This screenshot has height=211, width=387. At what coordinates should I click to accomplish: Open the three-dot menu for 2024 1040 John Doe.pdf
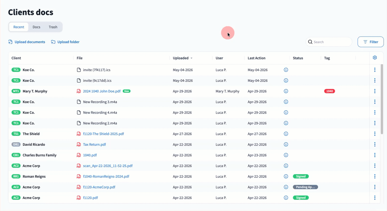pyautogui.click(x=375, y=91)
